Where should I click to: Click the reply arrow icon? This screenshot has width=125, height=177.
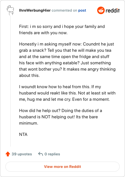41,154
